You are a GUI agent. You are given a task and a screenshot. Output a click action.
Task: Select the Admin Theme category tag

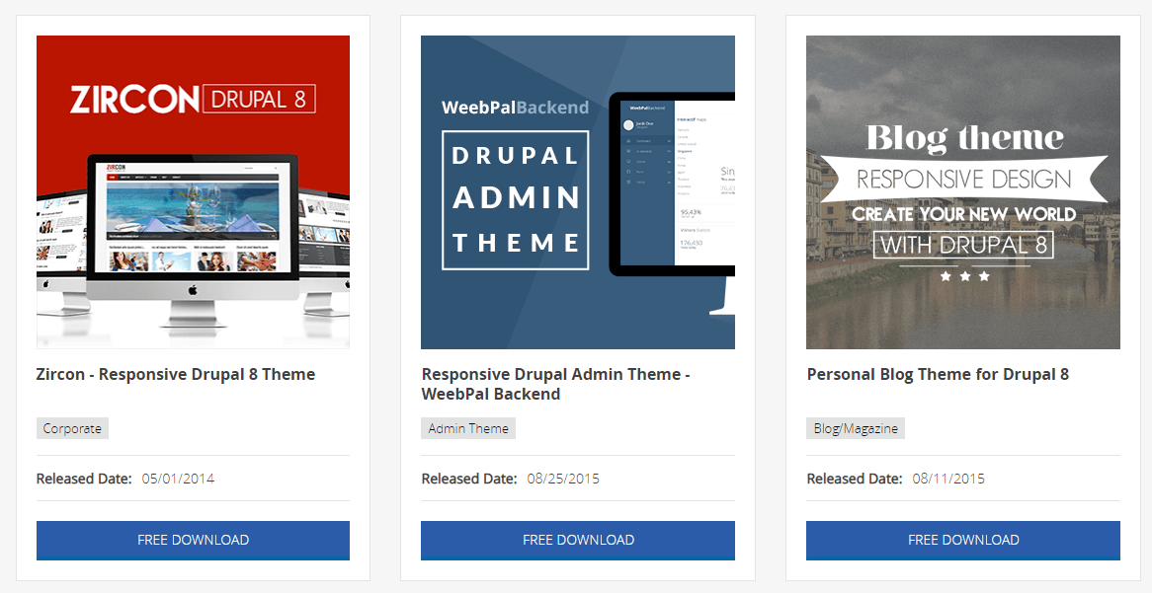click(468, 428)
